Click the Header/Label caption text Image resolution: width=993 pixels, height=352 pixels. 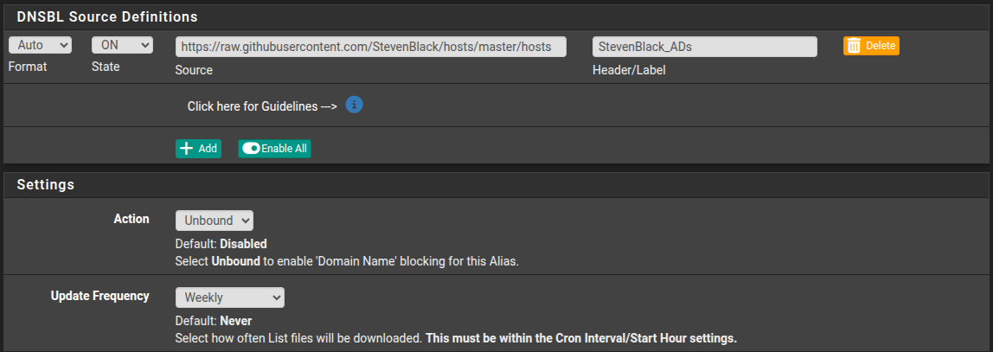(x=629, y=70)
